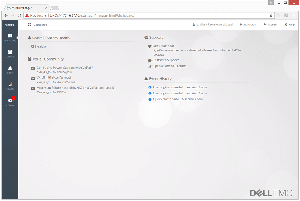
Task: Open 'Can I using Power Capping with VxRail?' post
Action: pos(65,68)
